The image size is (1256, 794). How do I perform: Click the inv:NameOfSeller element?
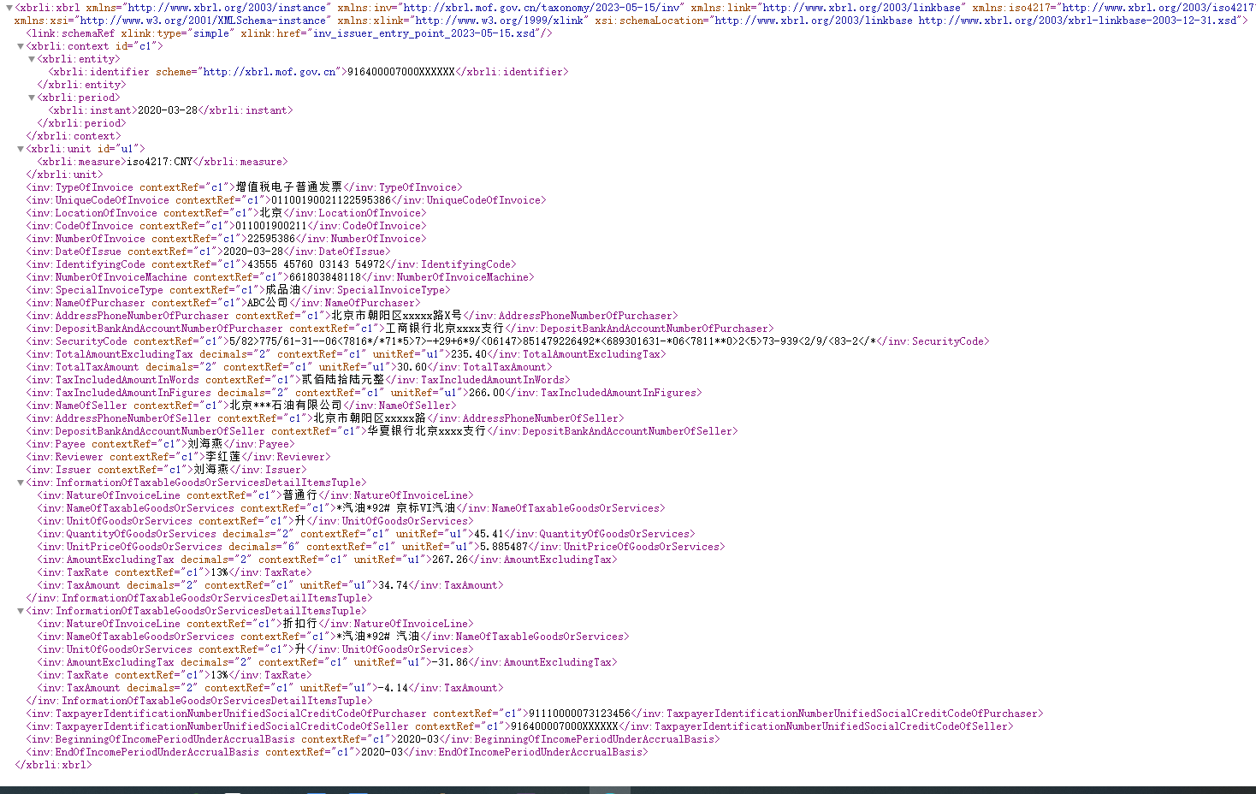(x=241, y=406)
